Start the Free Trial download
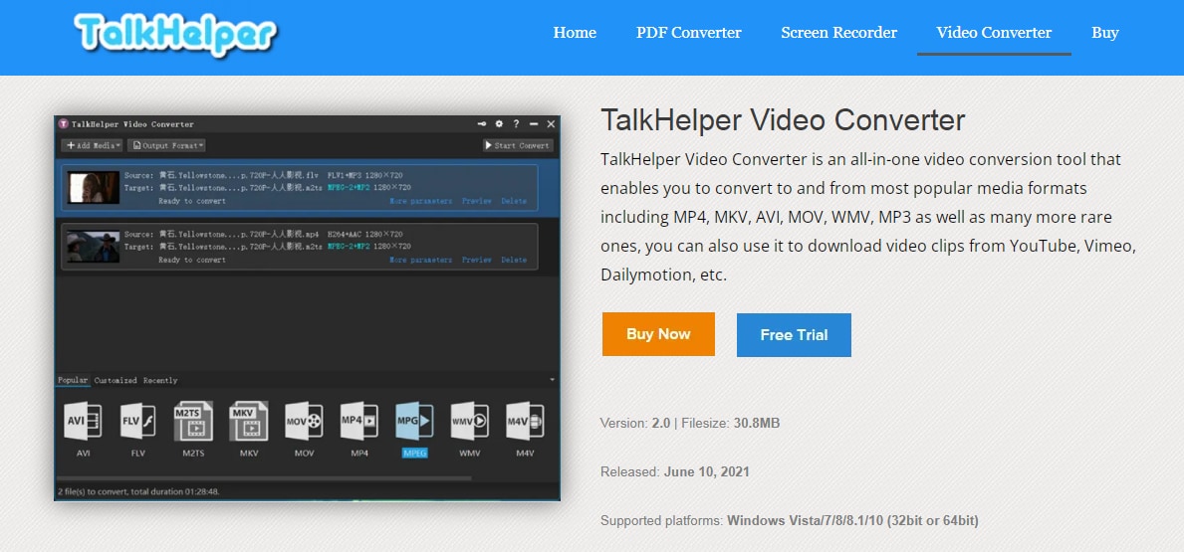 (x=794, y=335)
